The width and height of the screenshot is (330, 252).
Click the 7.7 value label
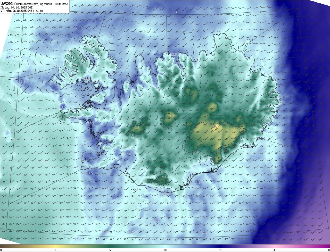click(3, 197)
